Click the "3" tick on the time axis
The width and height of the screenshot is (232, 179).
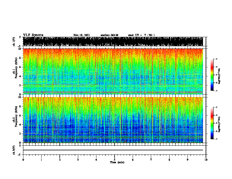[x=78, y=160]
